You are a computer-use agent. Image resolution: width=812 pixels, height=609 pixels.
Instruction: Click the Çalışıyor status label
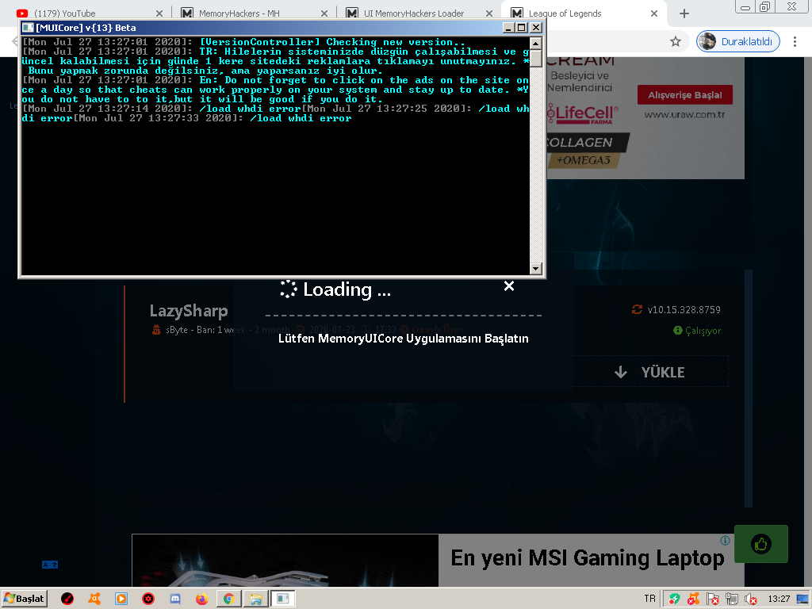pos(703,331)
